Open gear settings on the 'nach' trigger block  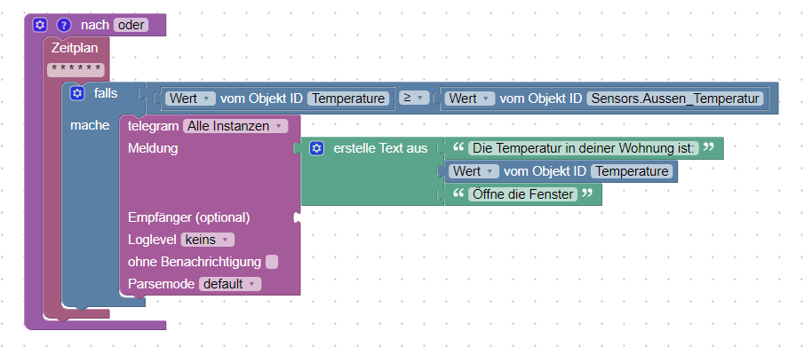(x=40, y=25)
